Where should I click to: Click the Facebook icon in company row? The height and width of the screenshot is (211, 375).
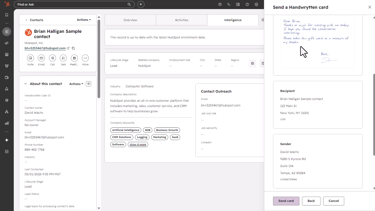253,63
